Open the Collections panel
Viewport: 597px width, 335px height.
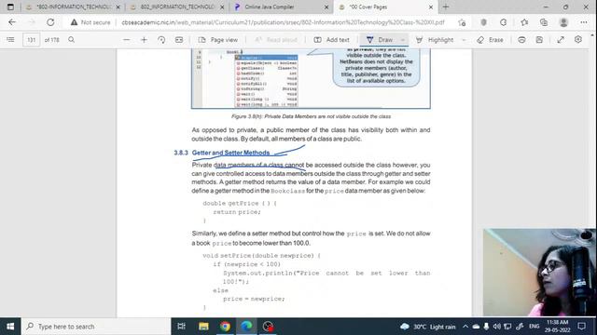[x=544, y=22]
